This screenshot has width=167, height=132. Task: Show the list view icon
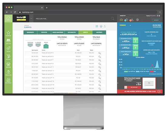[97, 26]
